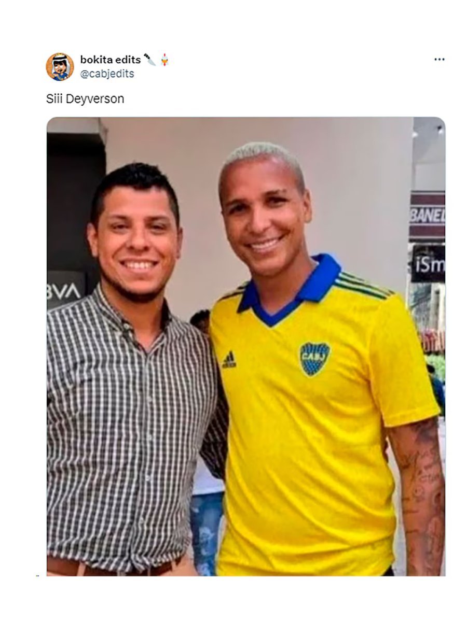Viewport: 467px width, 622px height.
Task: Click the bokita edits display name
Action: pos(110,60)
